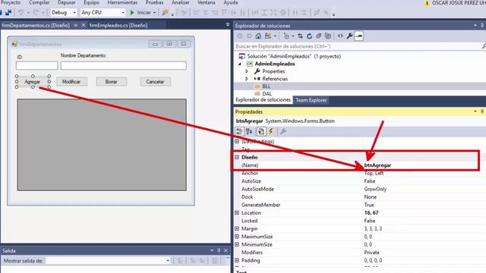The width and height of the screenshot is (486, 273).
Task: Click the ID text box on the form
Action: tap(37, 65)
